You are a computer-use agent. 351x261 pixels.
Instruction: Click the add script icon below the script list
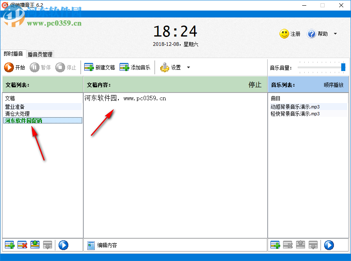10,245
